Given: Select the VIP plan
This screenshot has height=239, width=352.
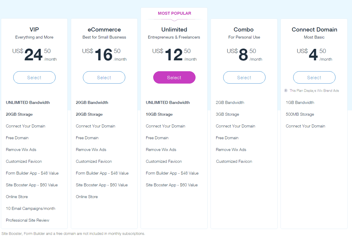Looking at the screenshot, I should tap(34, 77).
